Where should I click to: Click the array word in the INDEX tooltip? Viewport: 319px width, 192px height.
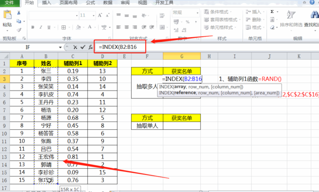point(180,87)
